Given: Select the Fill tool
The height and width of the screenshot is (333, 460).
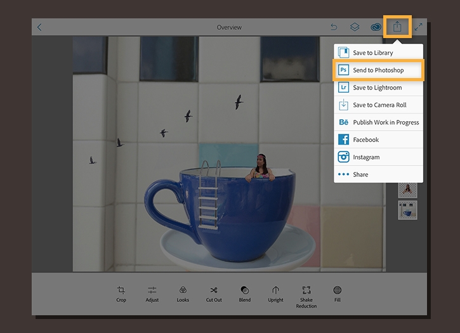Looking at the screenshot, I should [x=338, y=294].
